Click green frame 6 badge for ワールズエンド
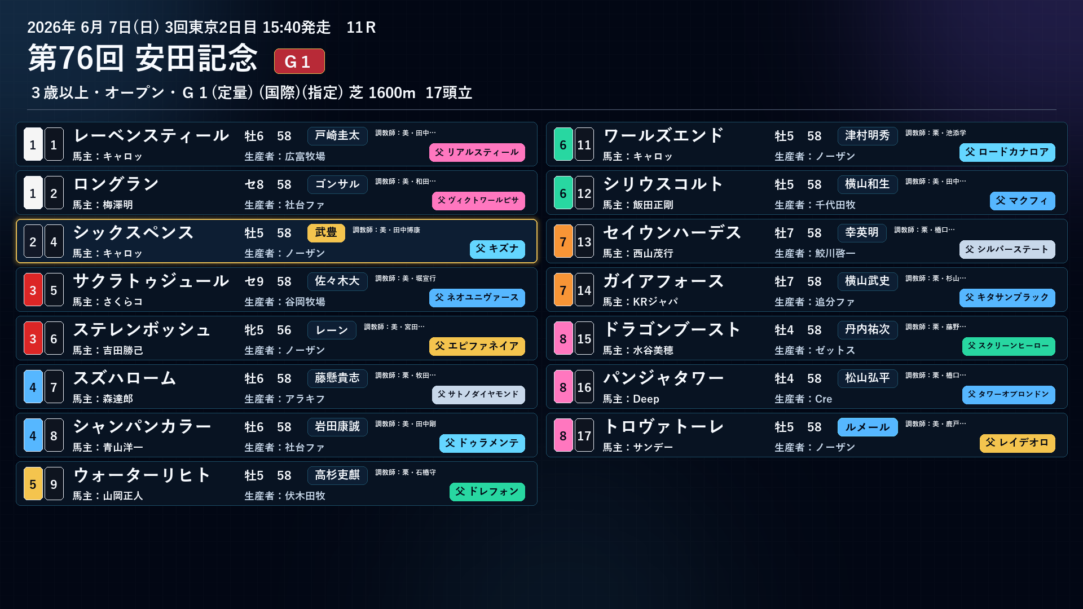This screenshot has width=1083, height=609. [x=563, y=144]
